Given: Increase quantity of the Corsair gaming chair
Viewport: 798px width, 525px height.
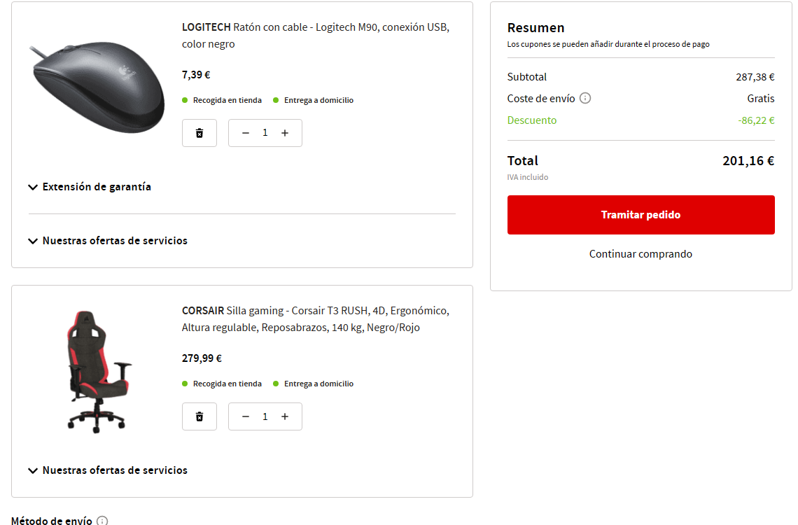Looking at the screenshot, I should tap(285, 416).
